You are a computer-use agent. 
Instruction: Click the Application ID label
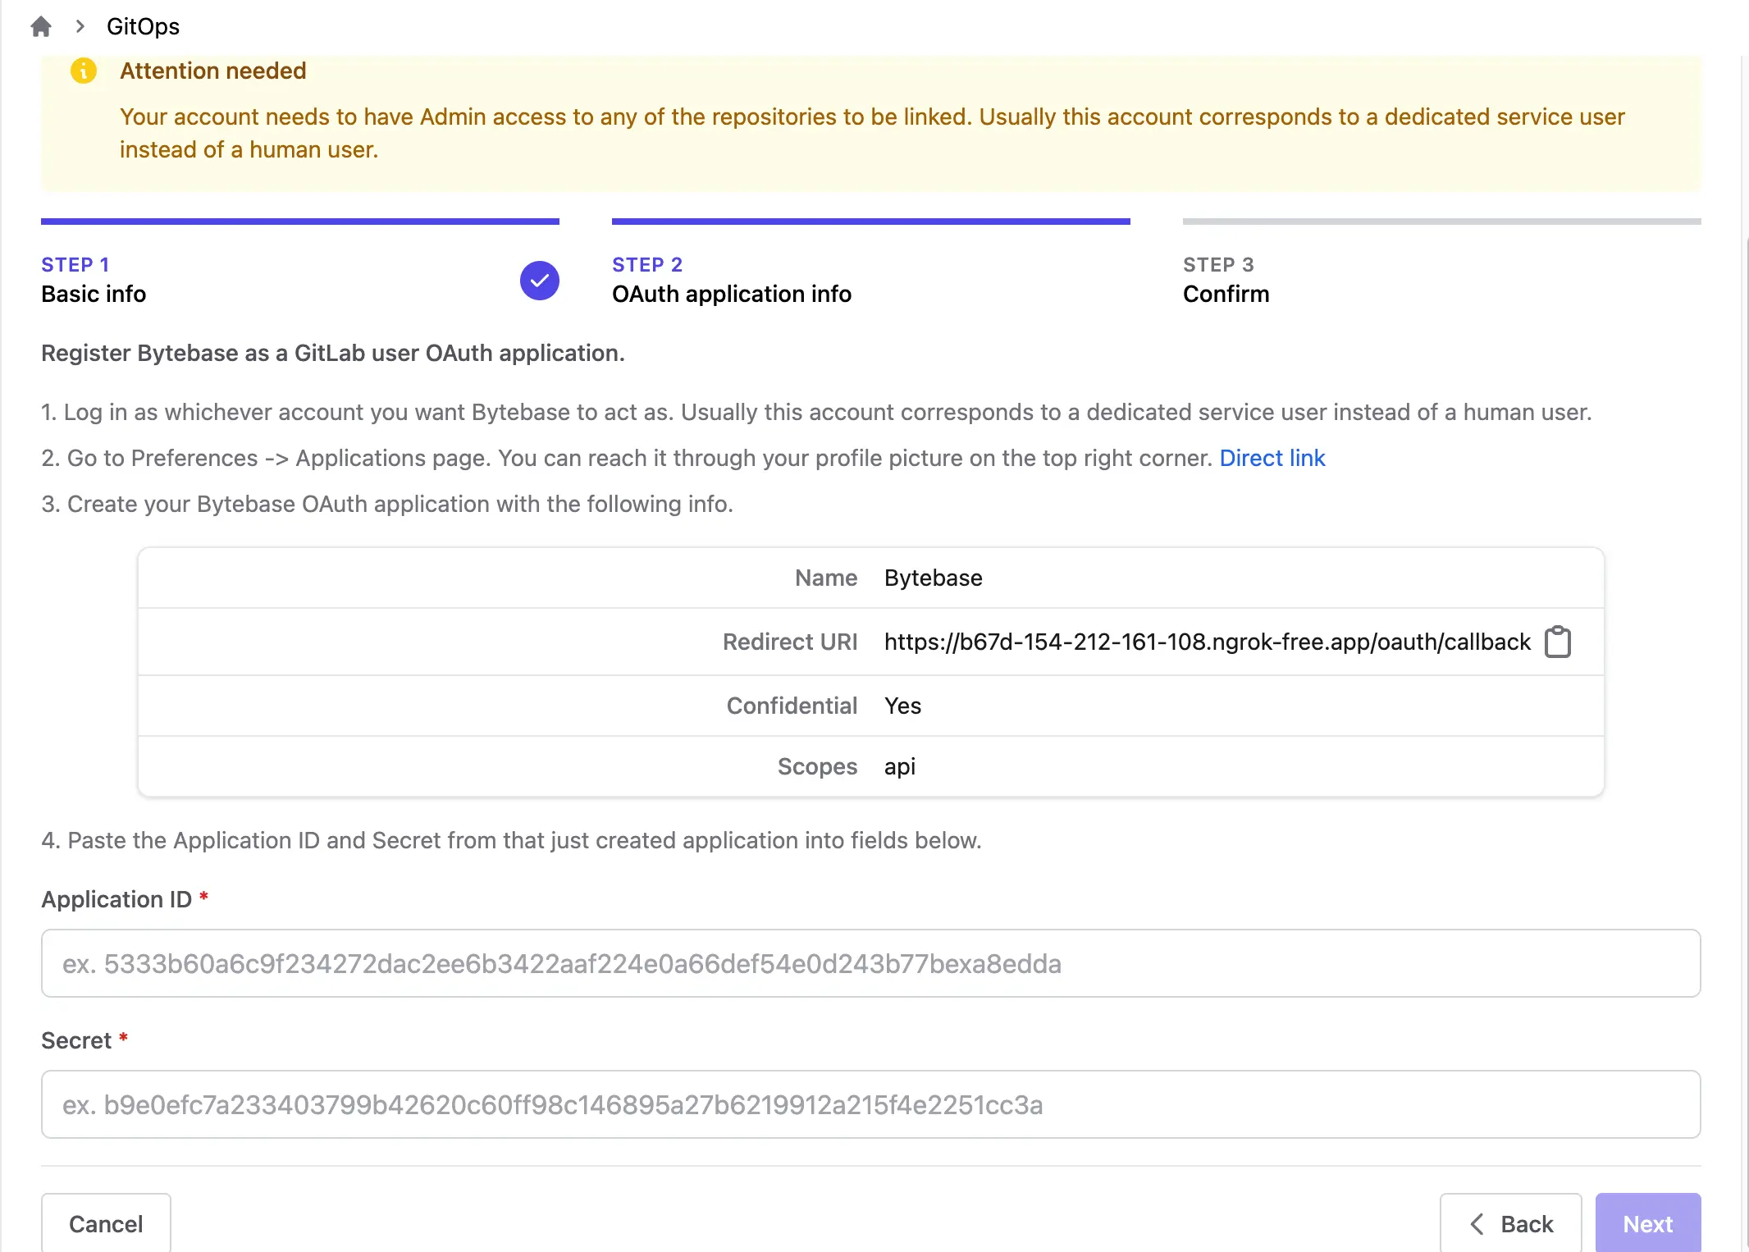pyautogui.click(x=116, y=899)
